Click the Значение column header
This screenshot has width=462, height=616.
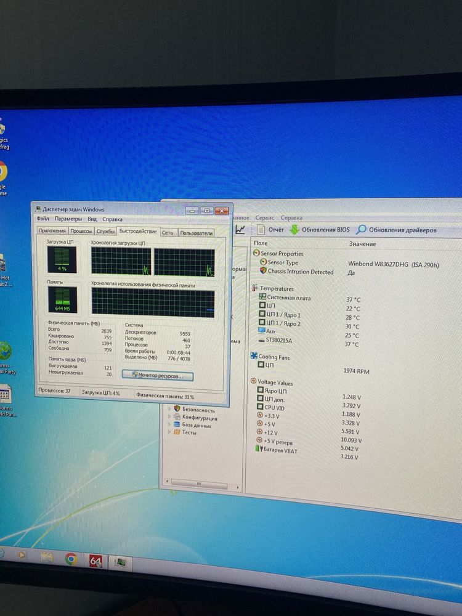(362, 244)
